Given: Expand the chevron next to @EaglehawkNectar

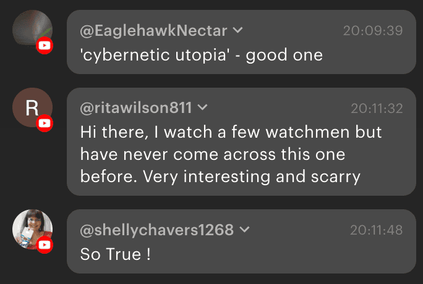Looking at the screenshot, I should [238, 30].
